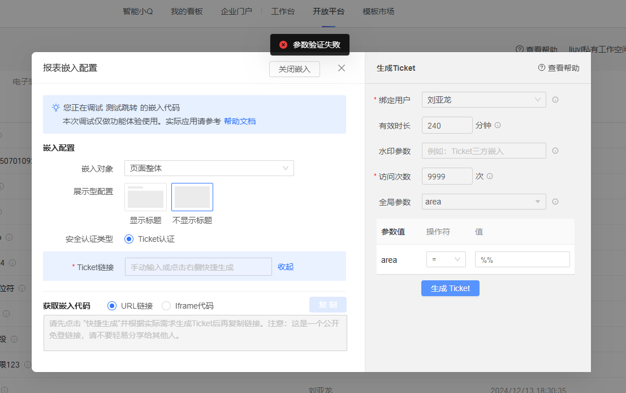Go to 模板市场 tab
The width and height of the screenshot is (626, 393).
[x=378, y=11]
